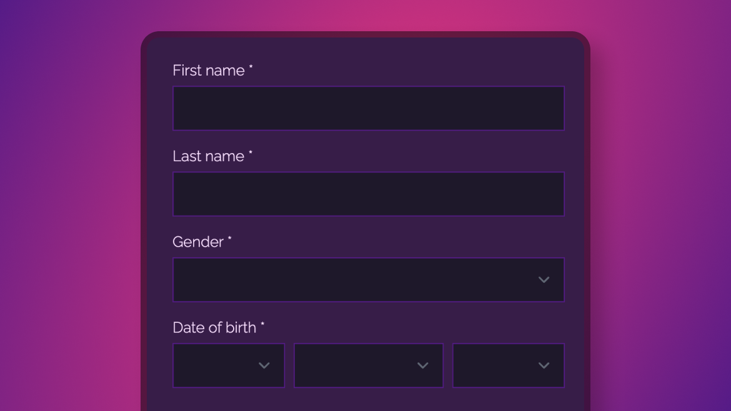Click the "Last name" label text
The width and height of the screenshot is (731, 411).
(209, 156)
